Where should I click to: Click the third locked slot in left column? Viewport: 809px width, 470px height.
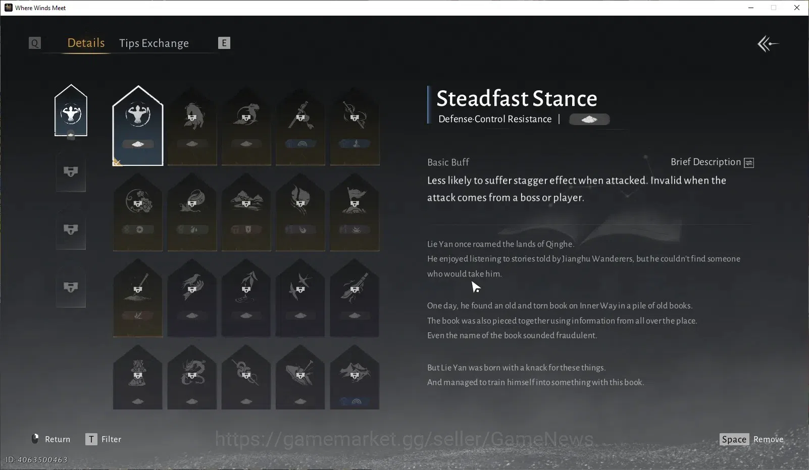[71, 229]
